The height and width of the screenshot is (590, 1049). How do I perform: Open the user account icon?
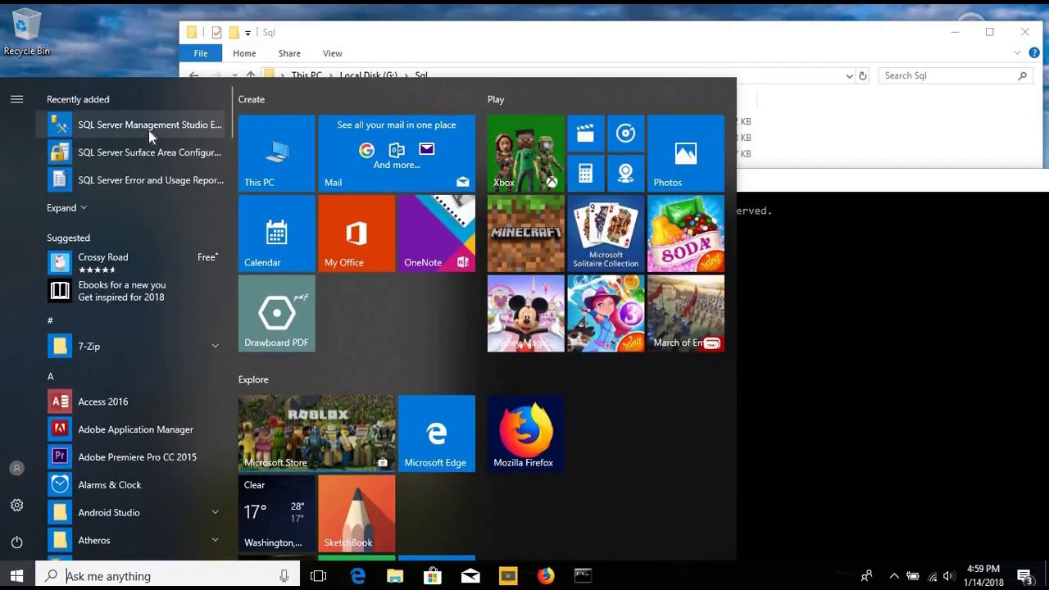tap(16, 469)
